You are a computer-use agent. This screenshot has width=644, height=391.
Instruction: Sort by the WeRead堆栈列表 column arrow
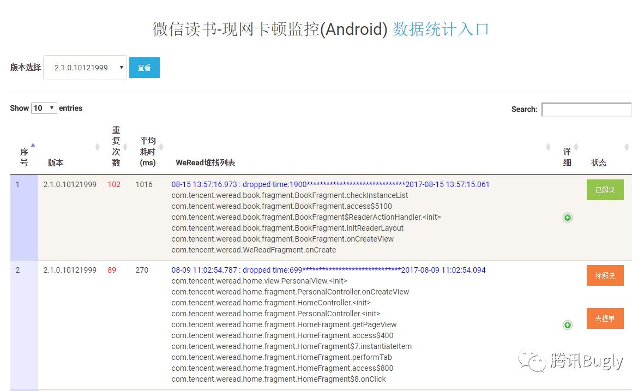point(547,147)
